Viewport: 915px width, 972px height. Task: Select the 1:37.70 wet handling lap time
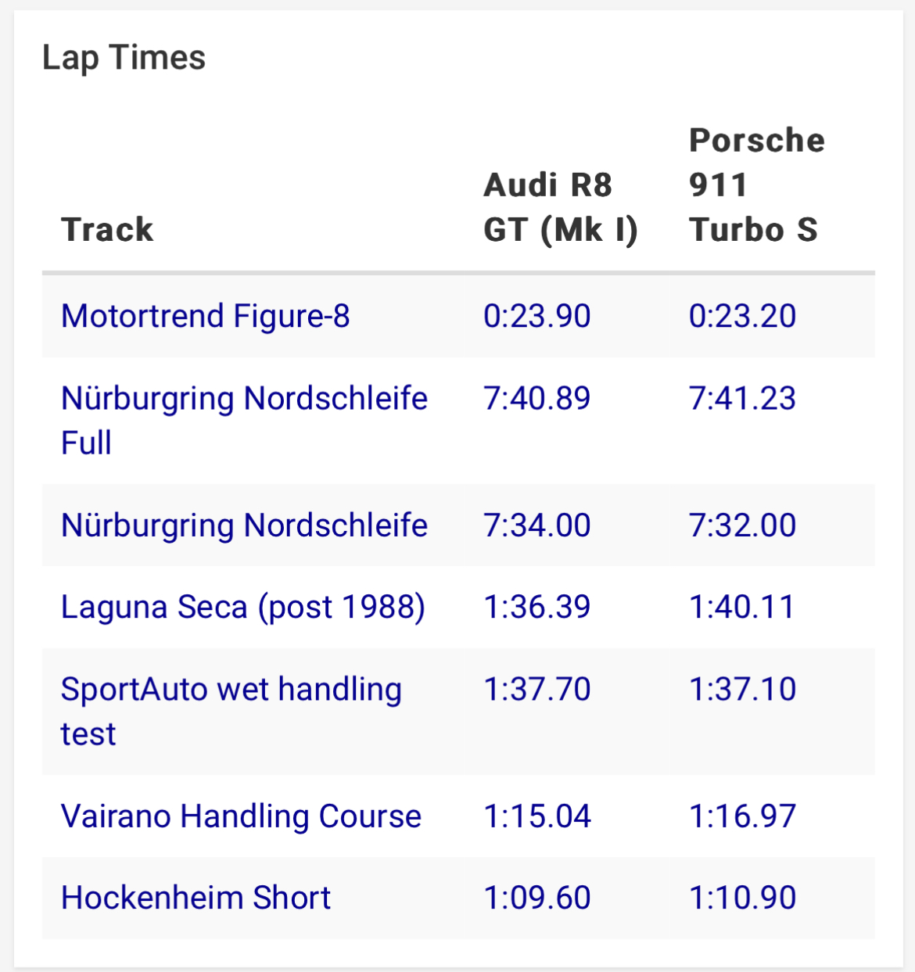[536, 690]
